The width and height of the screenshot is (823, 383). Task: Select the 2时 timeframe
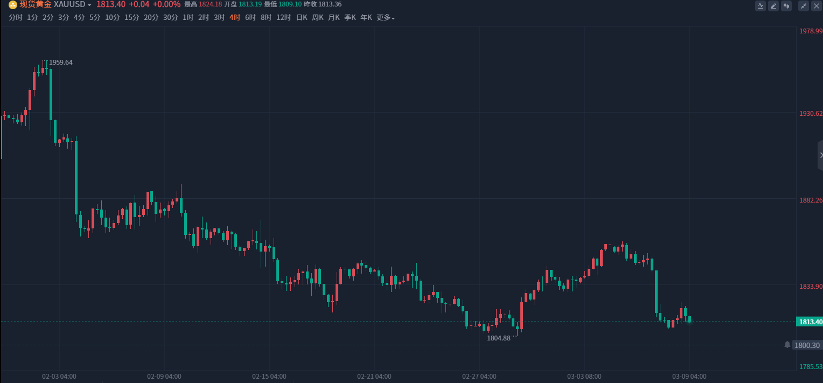click(204, 17)
